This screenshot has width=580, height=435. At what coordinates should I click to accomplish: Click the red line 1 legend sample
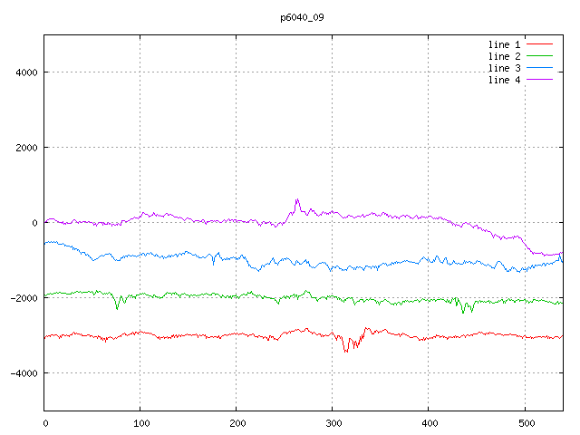[539, 44]
